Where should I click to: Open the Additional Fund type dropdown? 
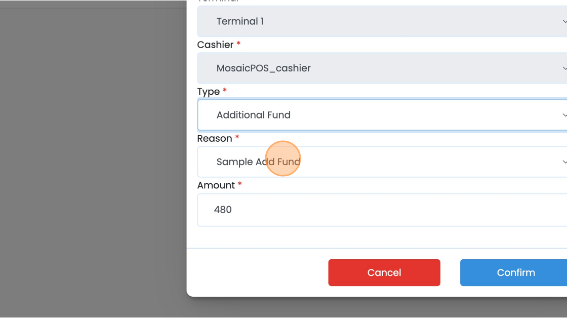(x=382, y=115)
